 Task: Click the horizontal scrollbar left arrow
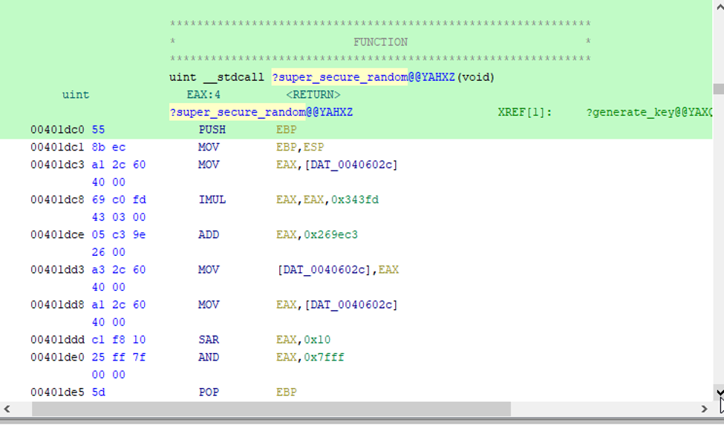[7, 409]
